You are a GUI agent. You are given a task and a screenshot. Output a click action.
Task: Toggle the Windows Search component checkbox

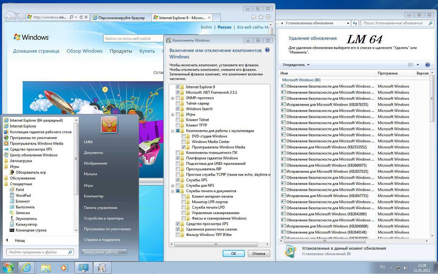click(x=178, y=109)
